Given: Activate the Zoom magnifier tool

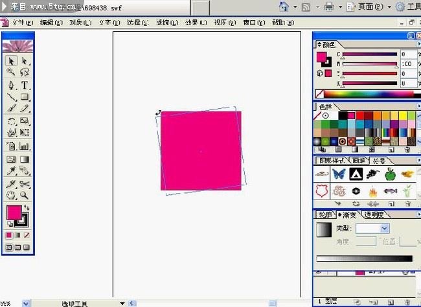Looking at the screenshot, I should [x=25, y=195].
